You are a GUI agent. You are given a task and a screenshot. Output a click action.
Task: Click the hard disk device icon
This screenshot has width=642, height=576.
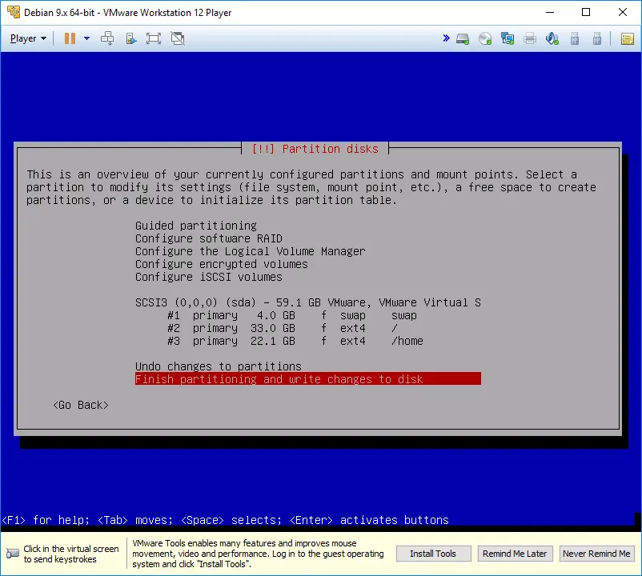(463, 38)
